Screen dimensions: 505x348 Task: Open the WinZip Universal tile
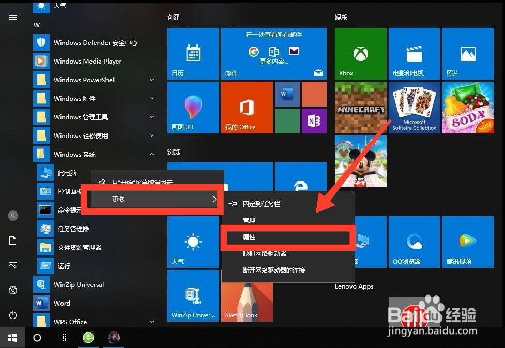click(x=193, y=295)
